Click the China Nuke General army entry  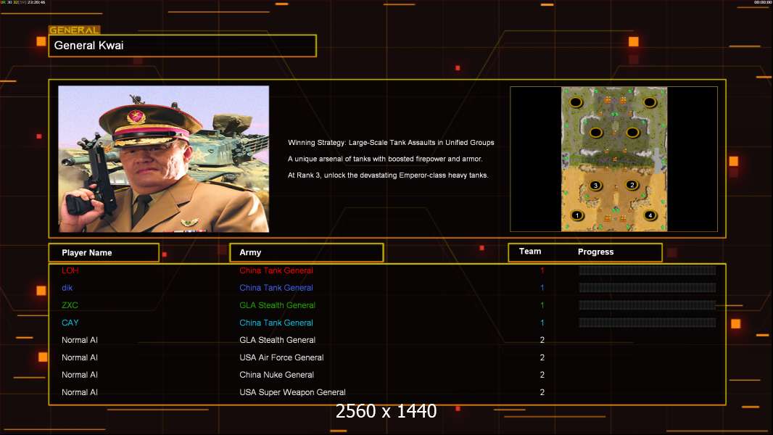276,375
